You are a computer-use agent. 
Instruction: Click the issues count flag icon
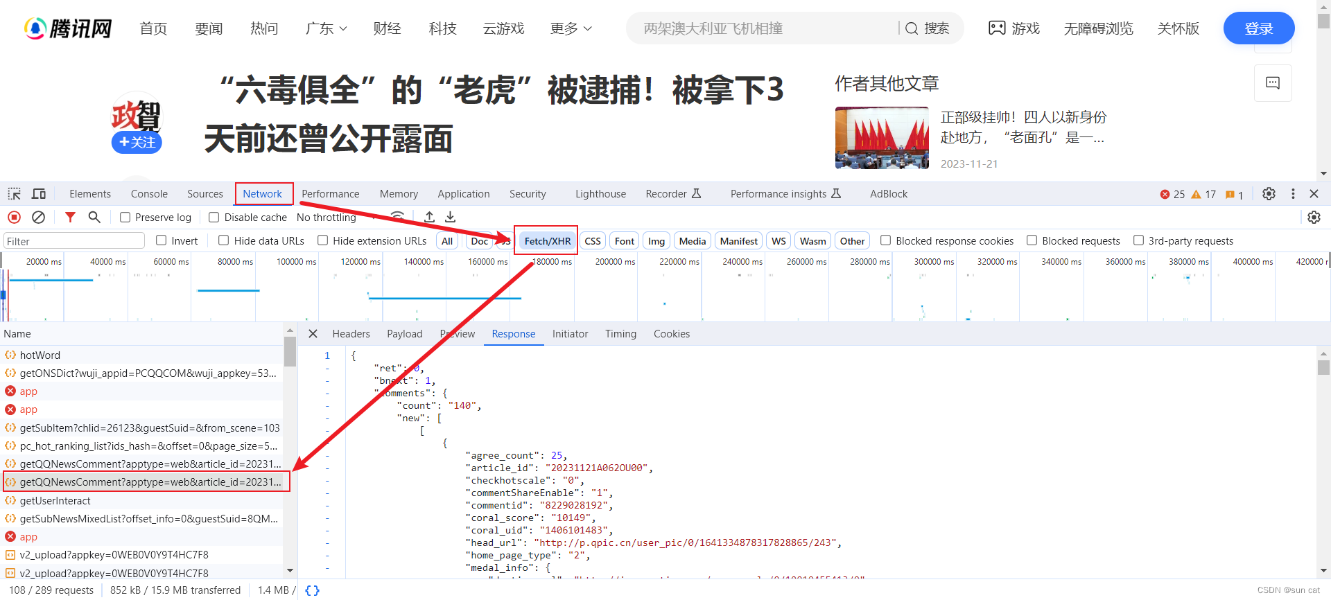(x=1230, y=195)
